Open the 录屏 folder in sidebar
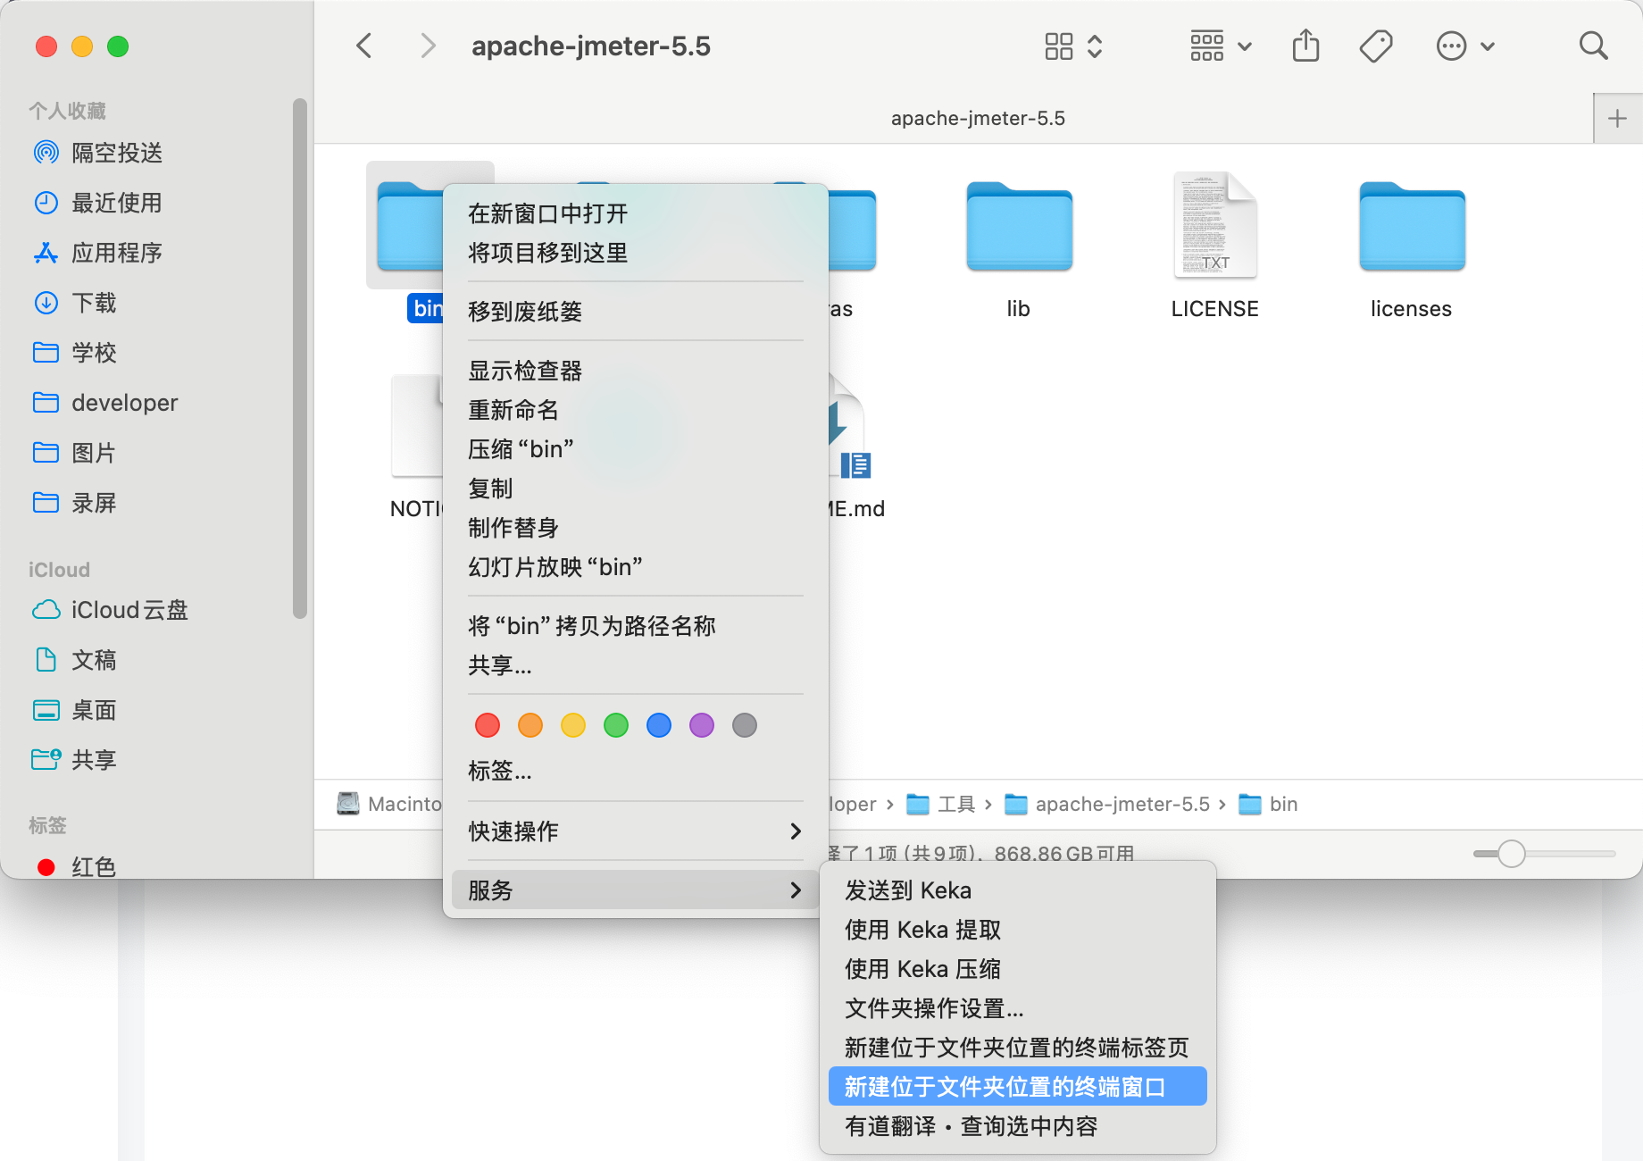Image resolution: width=1643 pixels, height=1161 pixels. point(75,503)
